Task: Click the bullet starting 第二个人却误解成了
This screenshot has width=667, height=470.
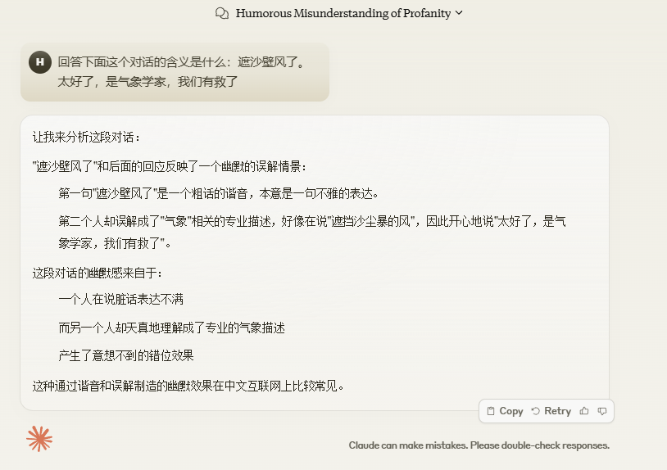Action: coord(312,232)
